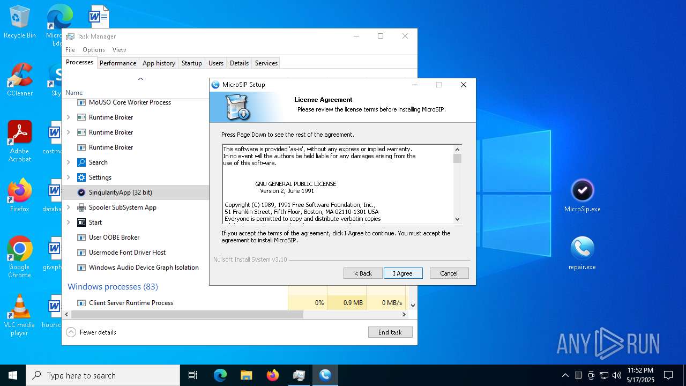Click the volume icon in the tray
Image resolution: width=686 pixels, height=386 pixels.
(x=617, y=375)
